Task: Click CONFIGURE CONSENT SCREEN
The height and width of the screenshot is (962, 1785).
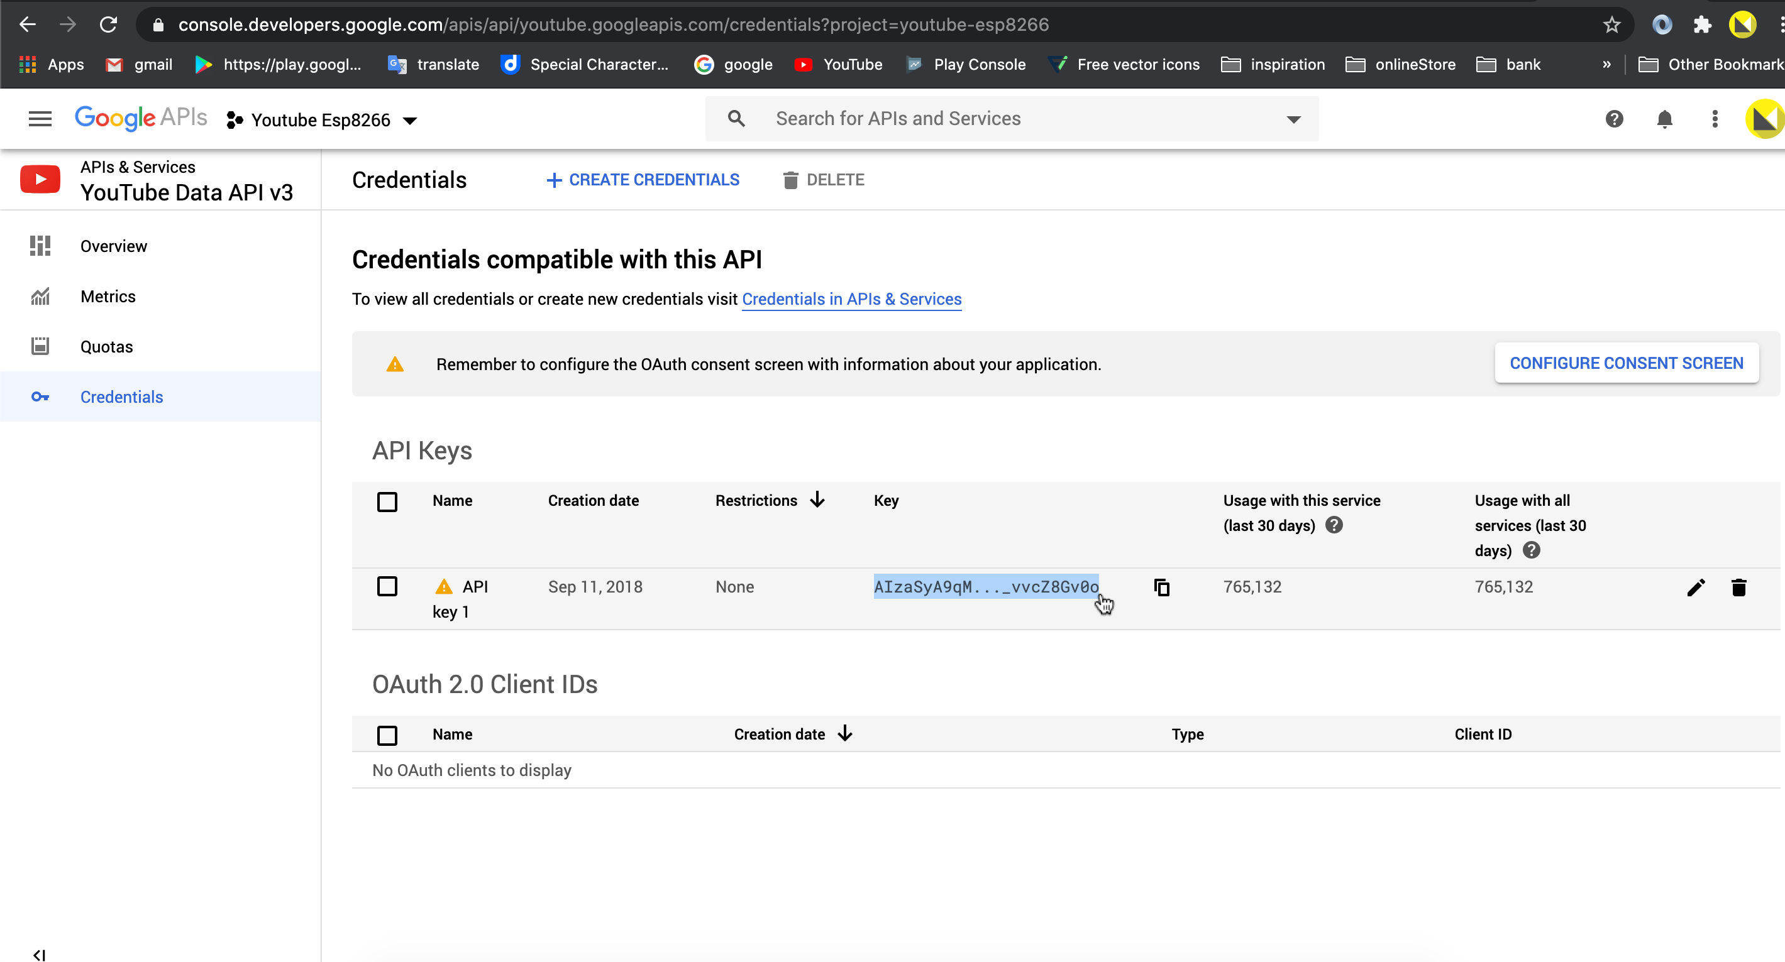Action: [x=1627, y=363]
